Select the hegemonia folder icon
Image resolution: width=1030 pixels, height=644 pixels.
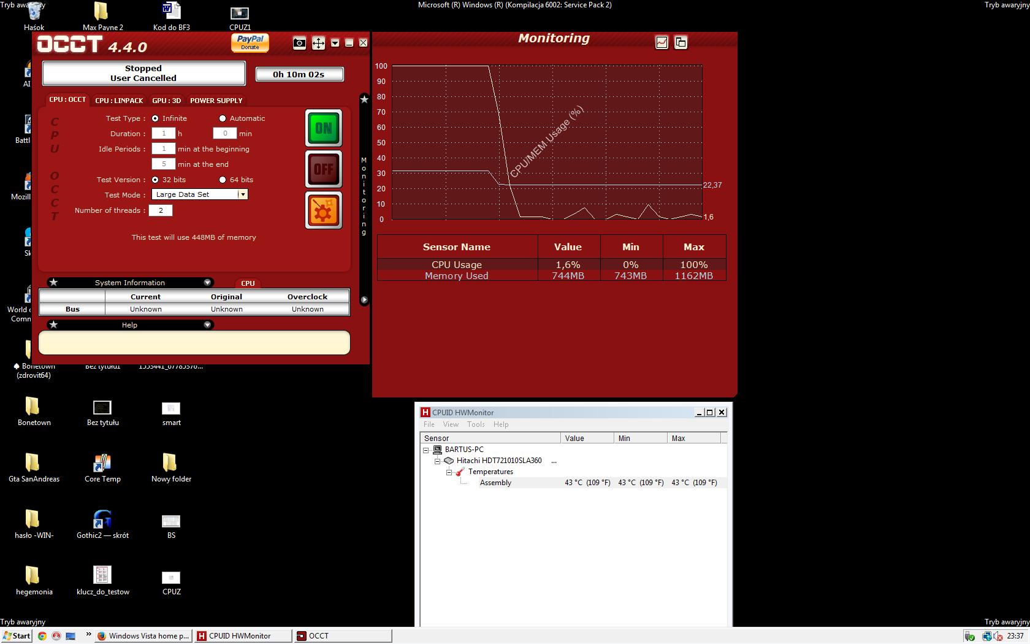click(34, 581)
